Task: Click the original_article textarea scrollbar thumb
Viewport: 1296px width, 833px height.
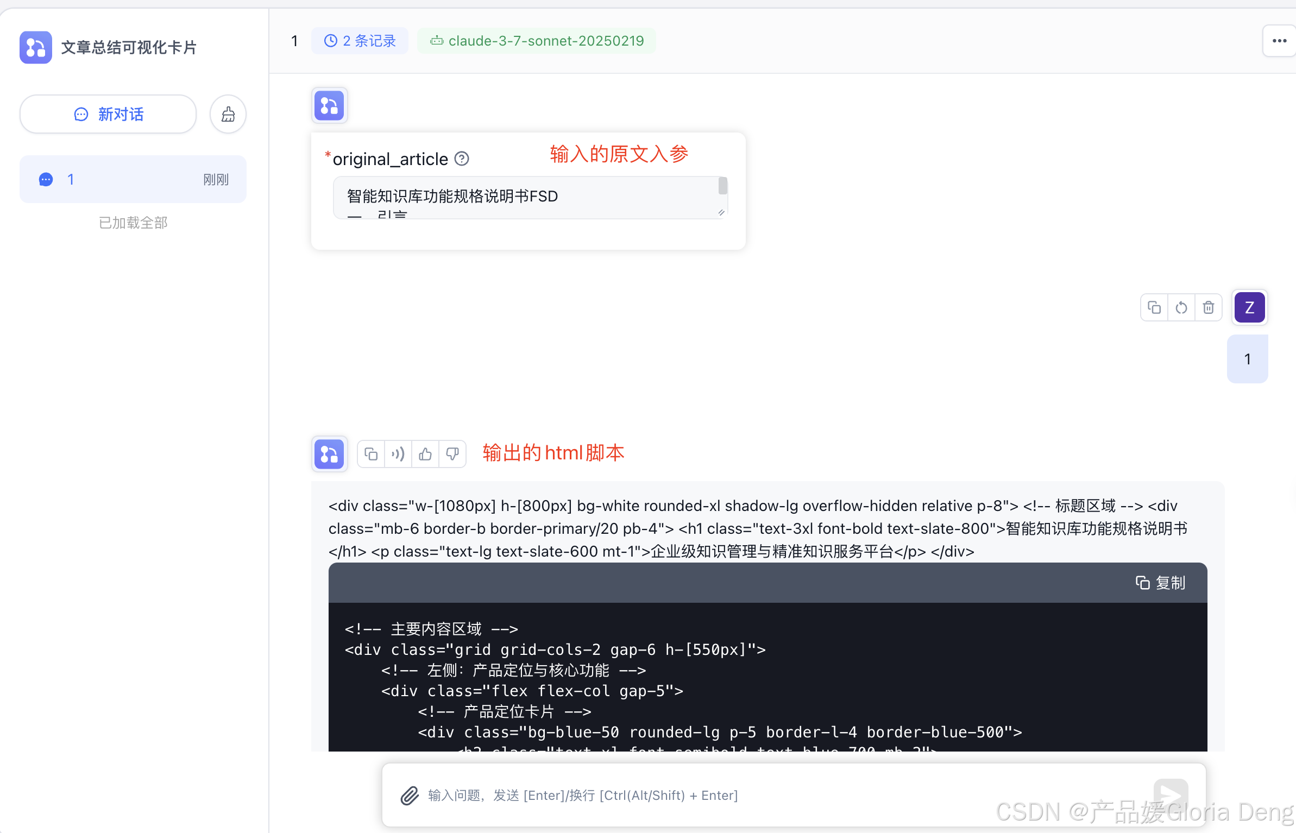Action: (722, 186)
